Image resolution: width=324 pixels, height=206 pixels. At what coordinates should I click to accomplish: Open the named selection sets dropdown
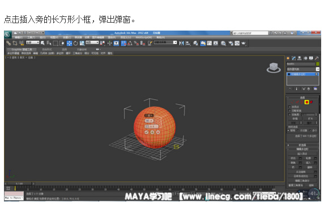(x=165, y=42)
